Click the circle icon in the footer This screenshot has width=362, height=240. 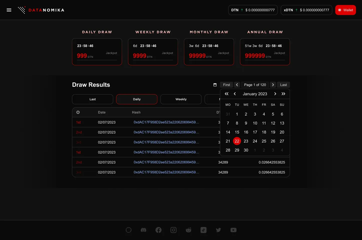(x=128, y=230)
